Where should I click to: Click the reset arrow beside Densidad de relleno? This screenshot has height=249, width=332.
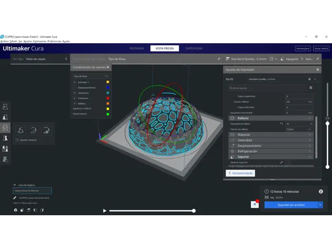(x=281, y=123)
